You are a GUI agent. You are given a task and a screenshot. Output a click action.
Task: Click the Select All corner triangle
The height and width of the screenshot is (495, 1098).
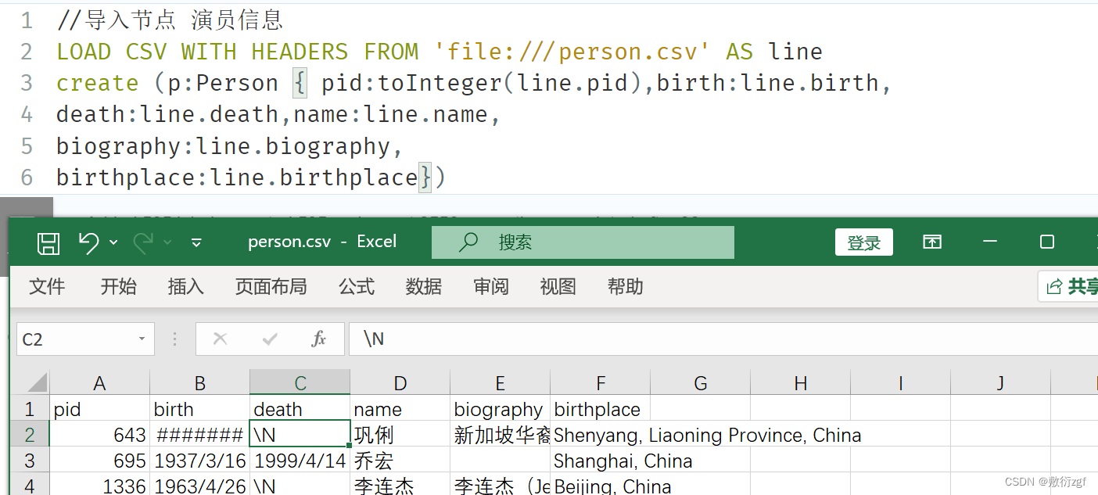[x=38, y=382]
